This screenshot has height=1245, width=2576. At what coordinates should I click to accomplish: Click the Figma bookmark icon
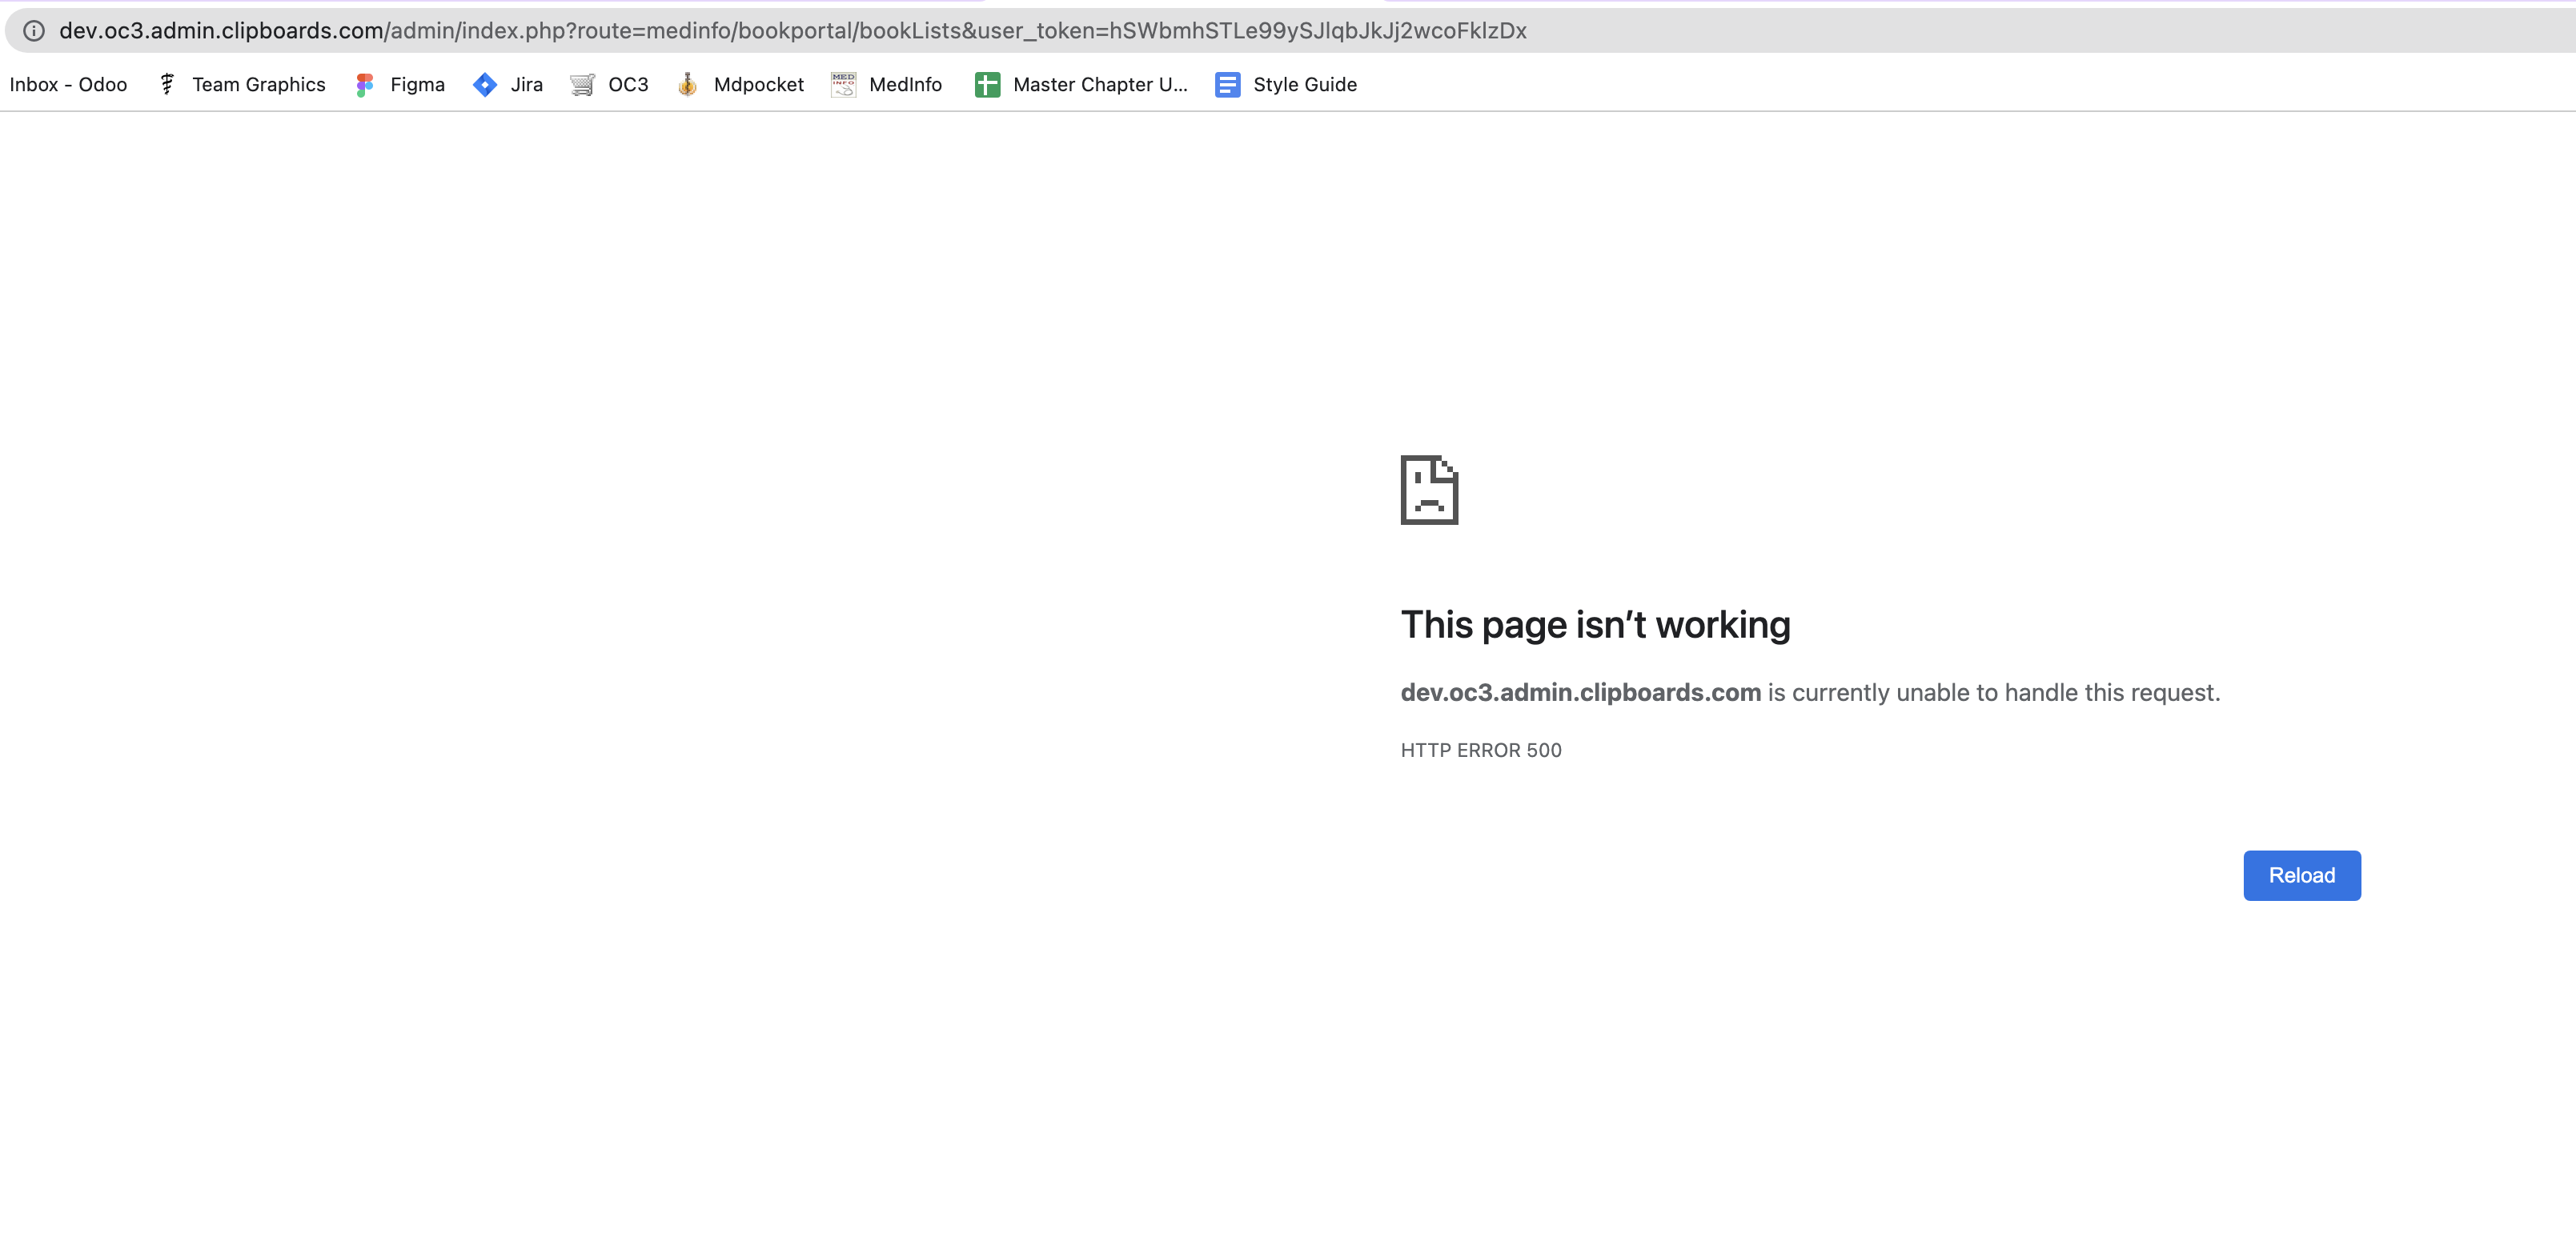point(365,85)
